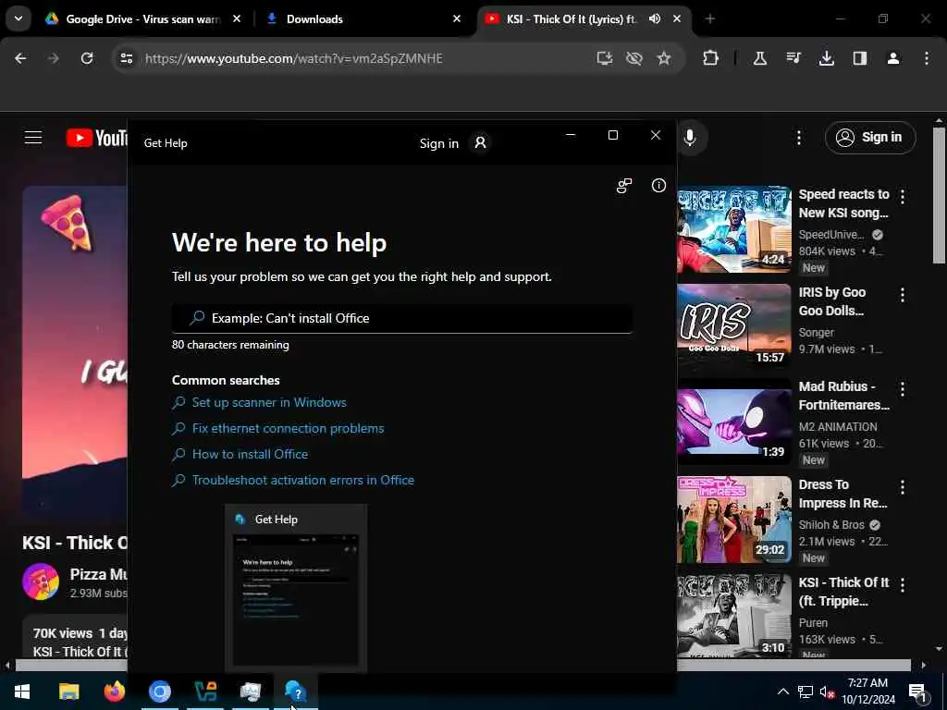Open options menu for Mad Rubius video

point(903,389)
